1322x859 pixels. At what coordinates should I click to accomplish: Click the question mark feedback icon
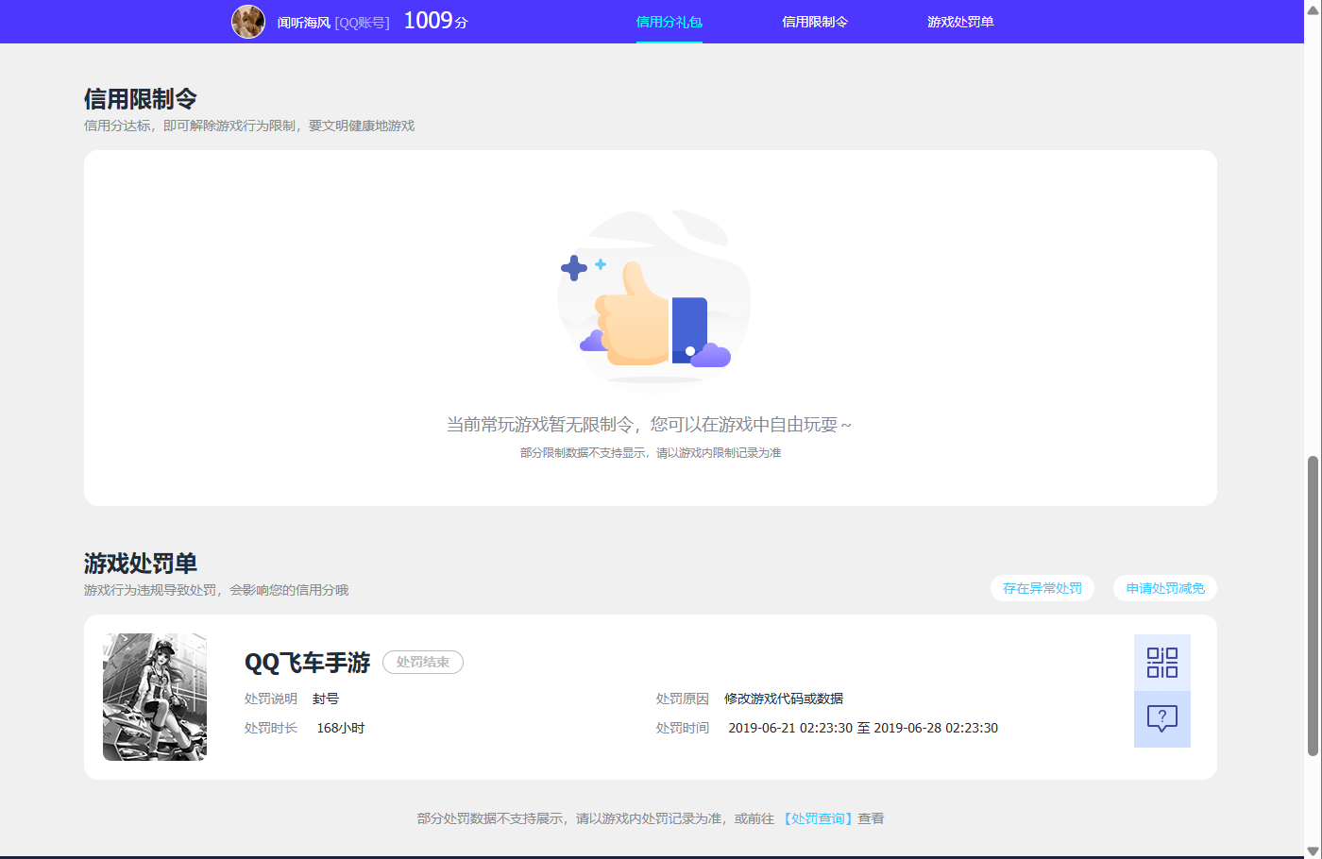point(1162,719)
